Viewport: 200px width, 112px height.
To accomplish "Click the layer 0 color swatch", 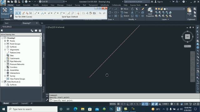I will click(x=165, y=9).
